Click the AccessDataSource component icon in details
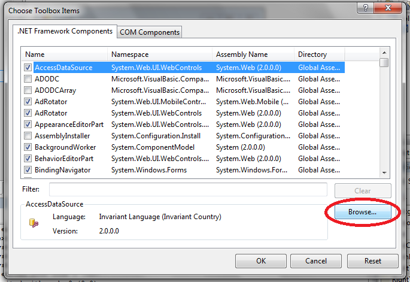 [x=34, y=223]
